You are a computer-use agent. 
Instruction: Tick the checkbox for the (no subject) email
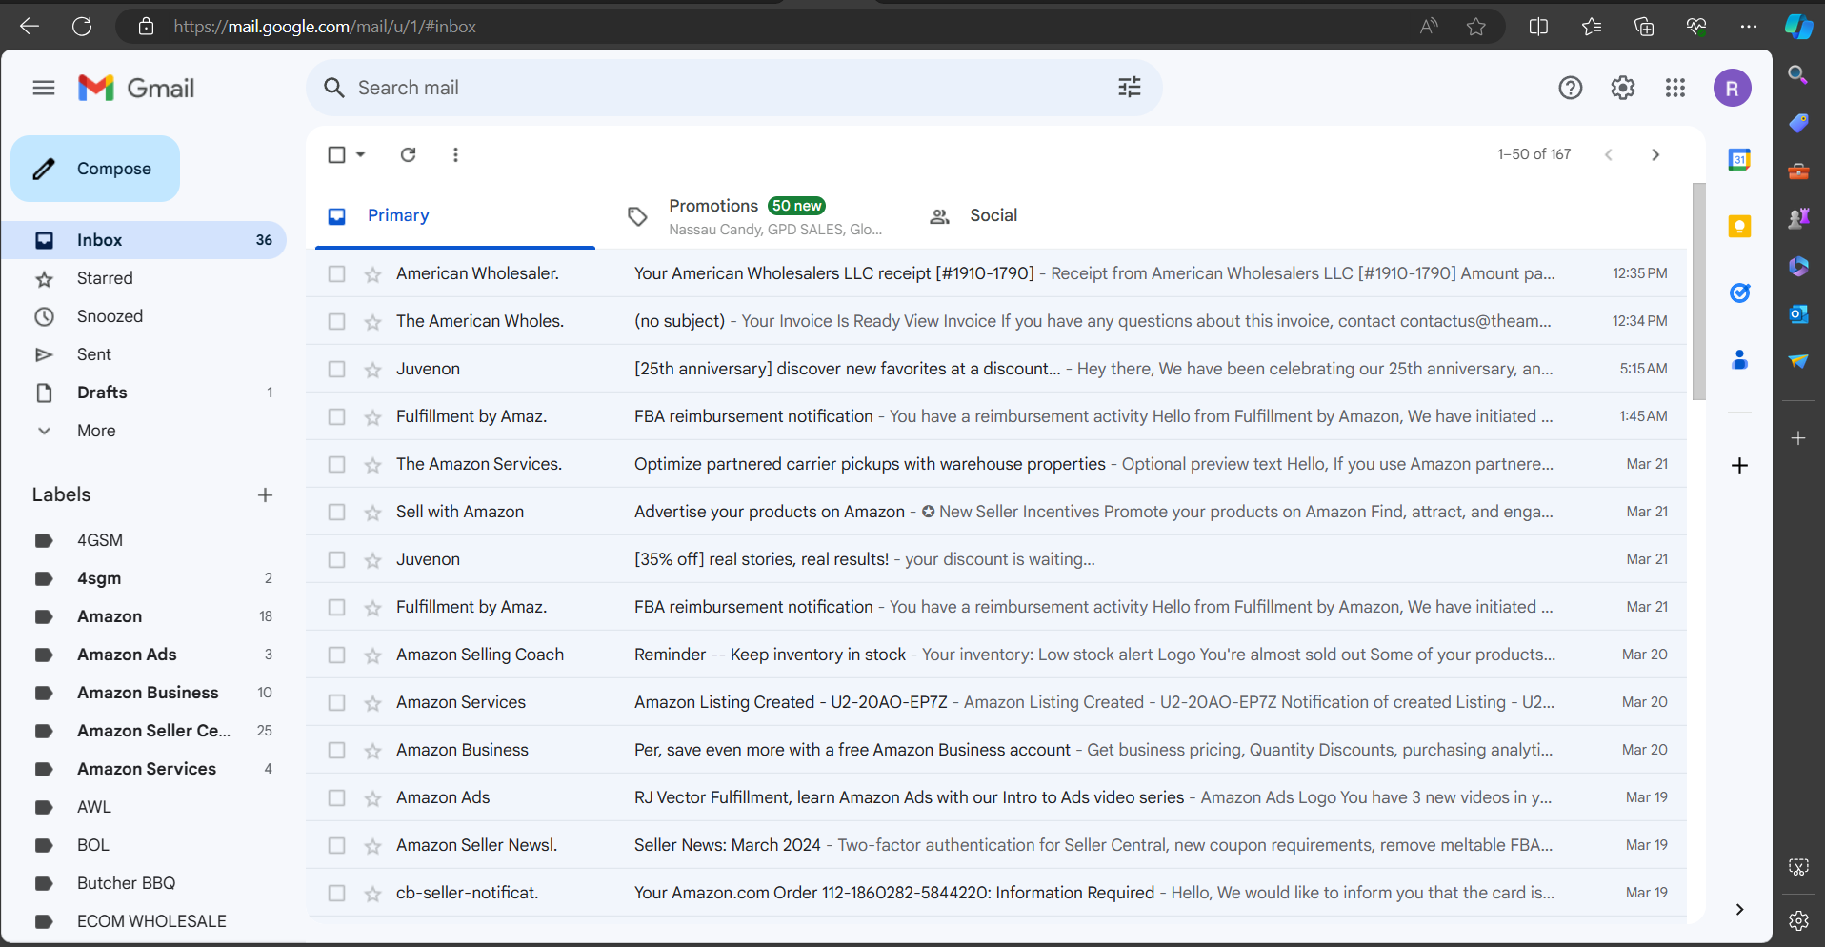(x=337, y=322)
